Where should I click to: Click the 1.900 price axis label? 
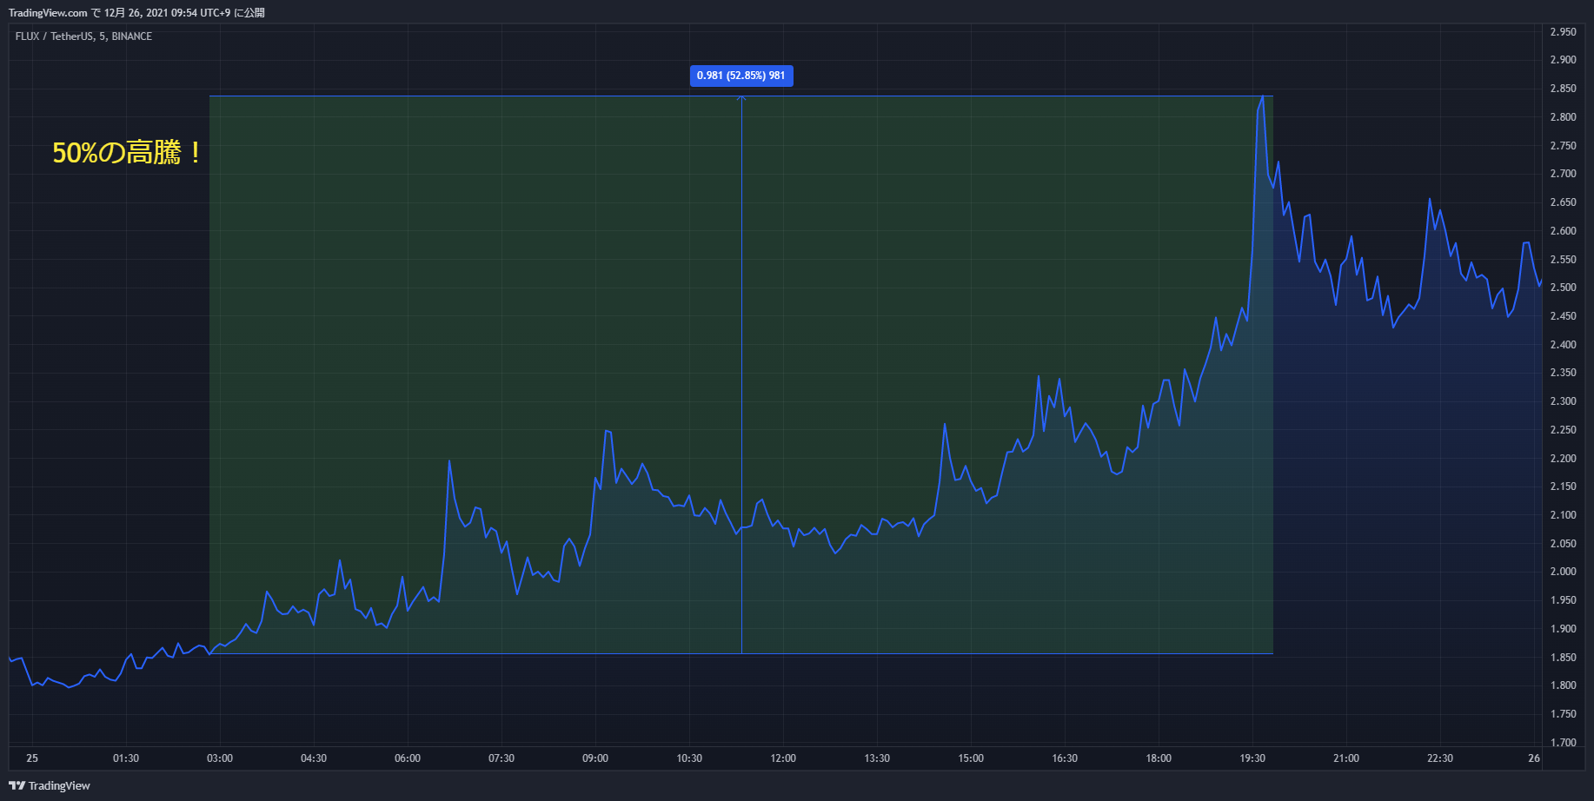[1563, 629]
